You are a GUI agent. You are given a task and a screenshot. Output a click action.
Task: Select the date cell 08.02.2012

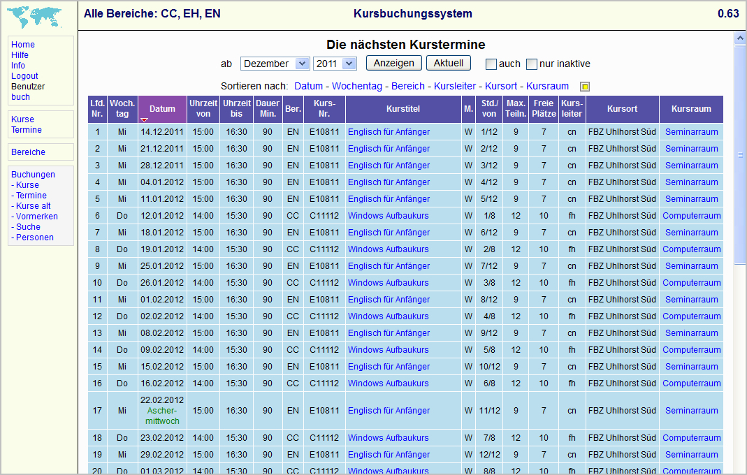tap(162, 333)
